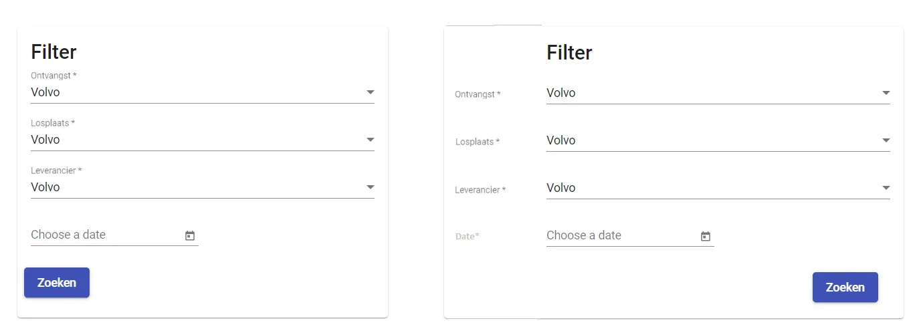Expand the Leverancier dropdown arrow in the right card
This screenshot has height=333, width=919.
886,188
